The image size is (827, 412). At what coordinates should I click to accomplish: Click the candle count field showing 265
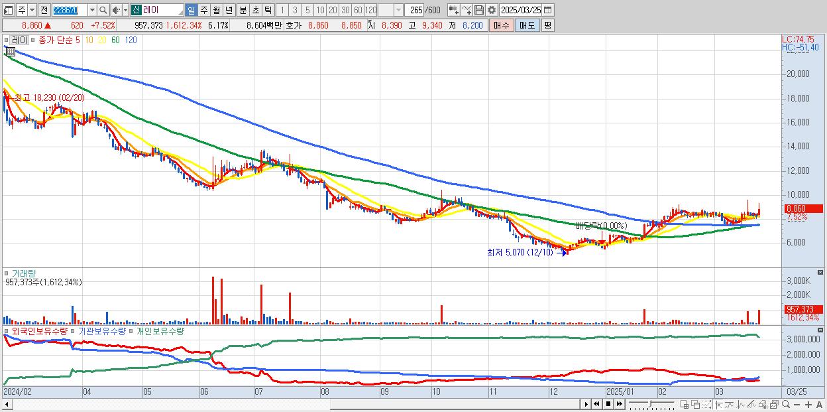[x=415, y=10]
